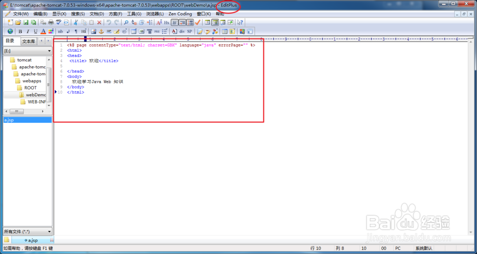Insert a horizontal rule from the HTML toolbar
The height and width of the screenshot is (254, 477).
(x=109, y=31)
